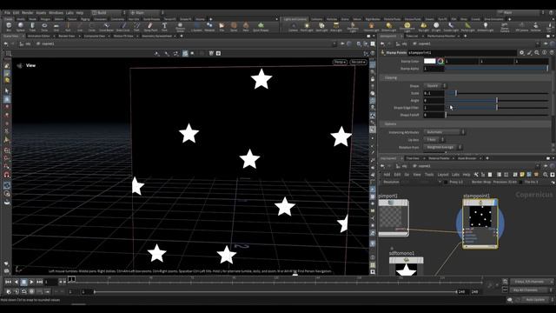Select the Draw Curve shelf tool
556x313 pixels.
(122, 27)
